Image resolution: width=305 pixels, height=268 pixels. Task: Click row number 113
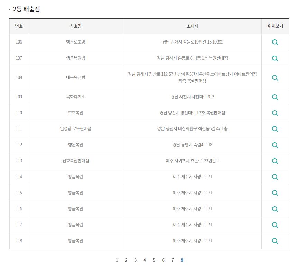pos(19,161)
